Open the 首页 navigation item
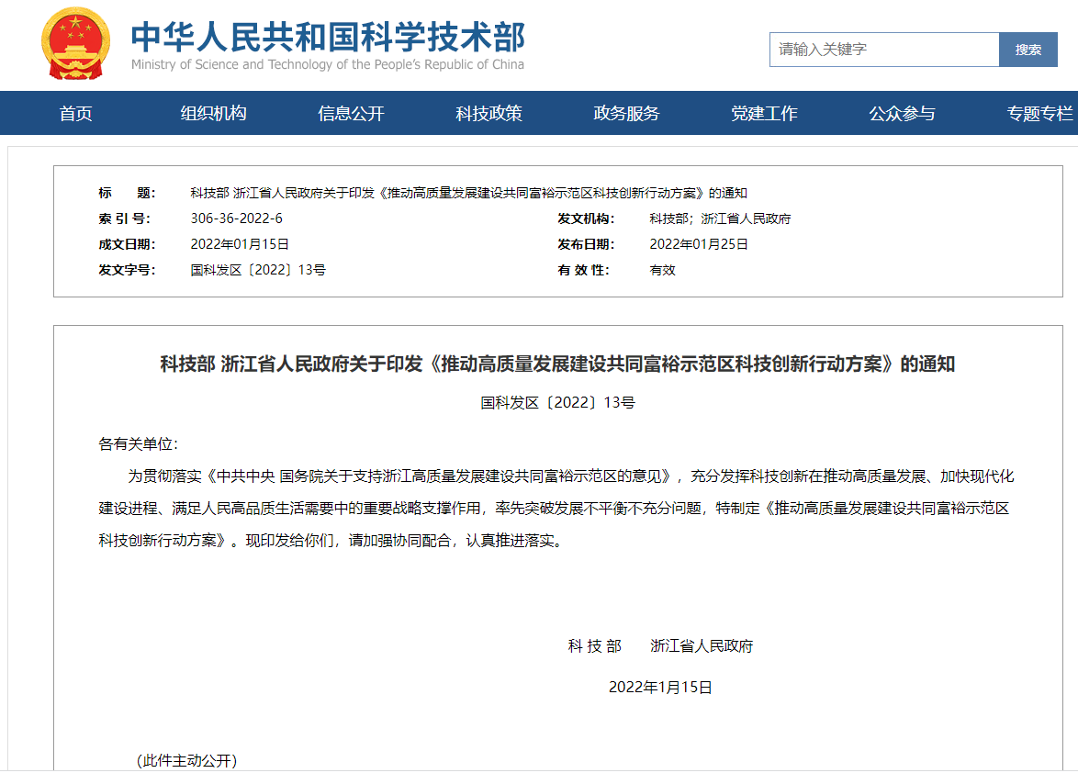1078x773 pixels. click(x=76, y=114)
